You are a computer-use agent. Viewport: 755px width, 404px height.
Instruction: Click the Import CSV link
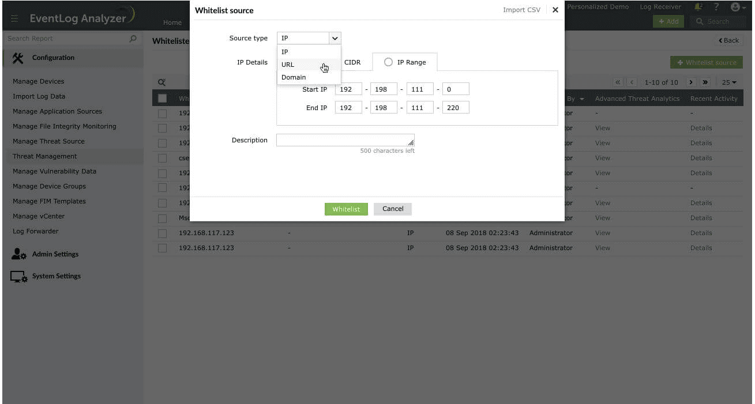pos(521,10)
